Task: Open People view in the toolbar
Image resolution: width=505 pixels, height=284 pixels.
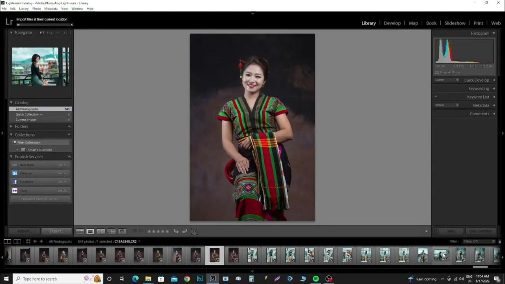Action: 122,231
